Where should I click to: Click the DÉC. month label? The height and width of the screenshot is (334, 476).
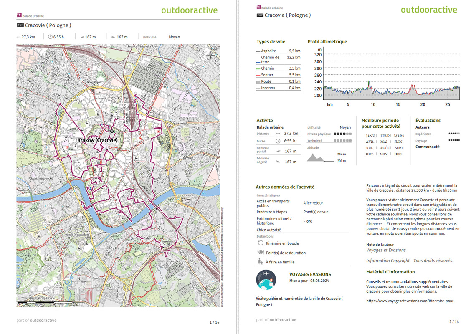[398, 154]
